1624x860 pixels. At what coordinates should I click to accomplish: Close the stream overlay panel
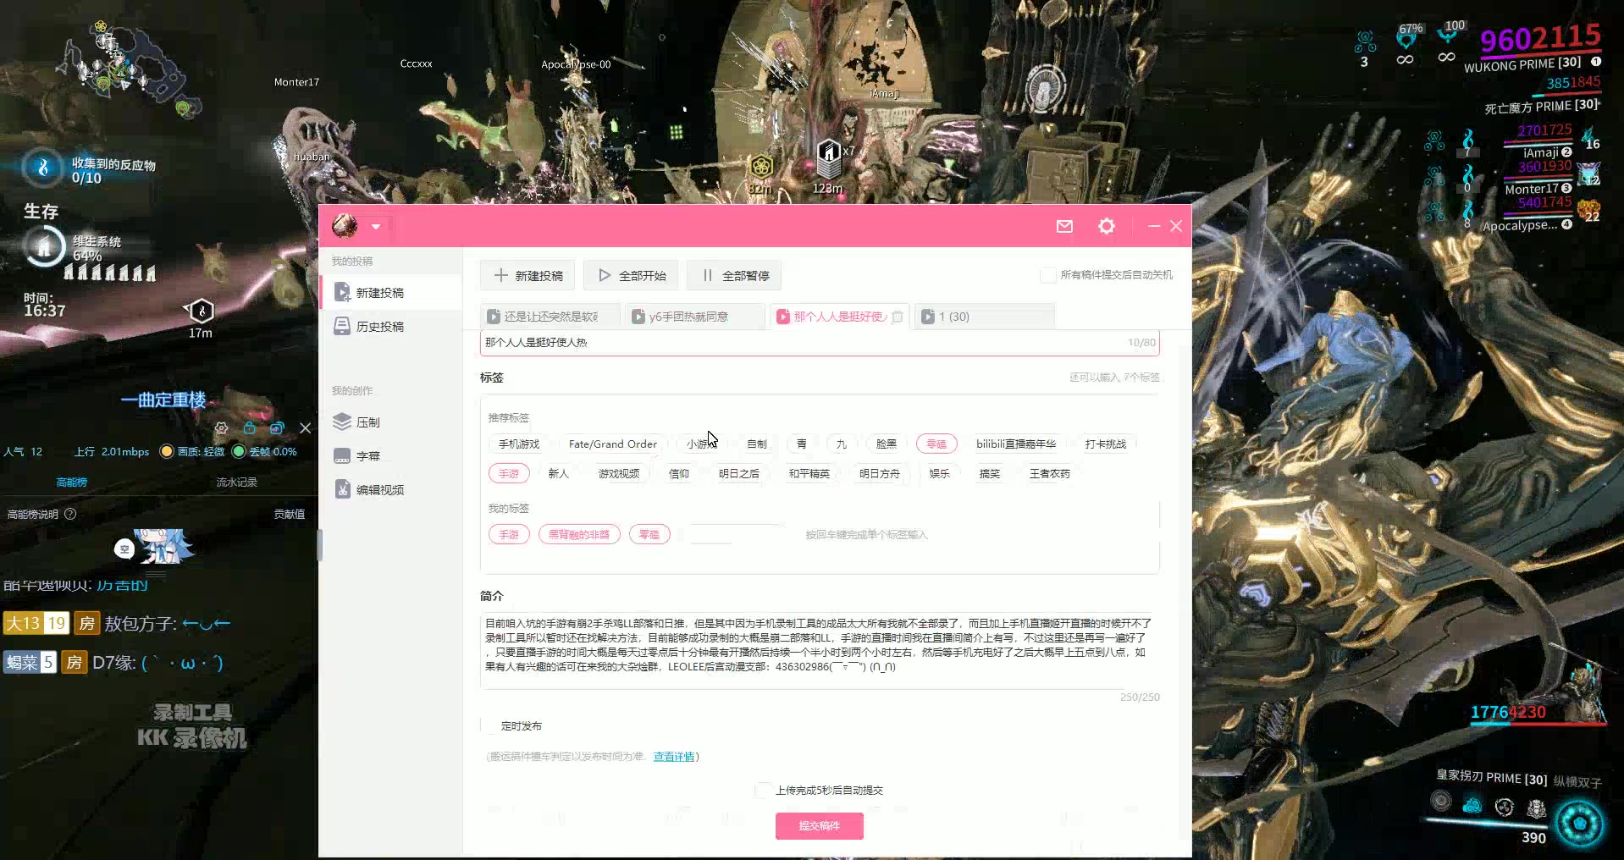(306, 428)
